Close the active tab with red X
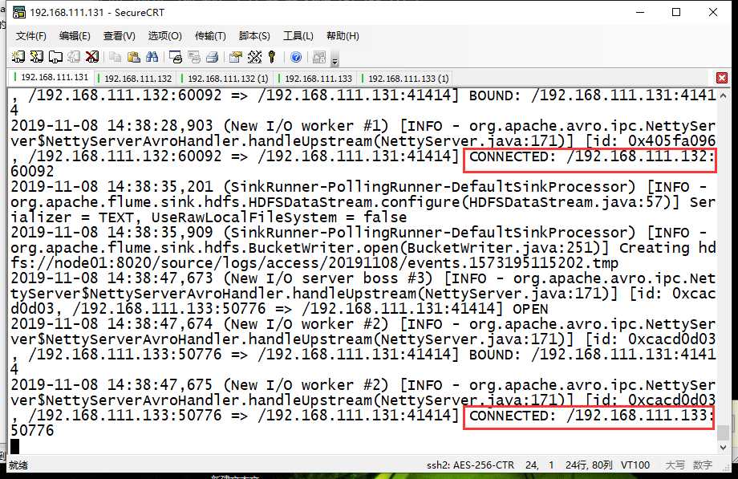Viewport: 738px width, 479px height. pos(721,78)
